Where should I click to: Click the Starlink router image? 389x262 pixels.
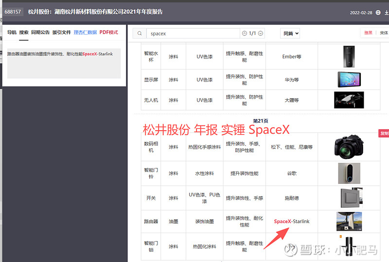[x=349, y=221]
